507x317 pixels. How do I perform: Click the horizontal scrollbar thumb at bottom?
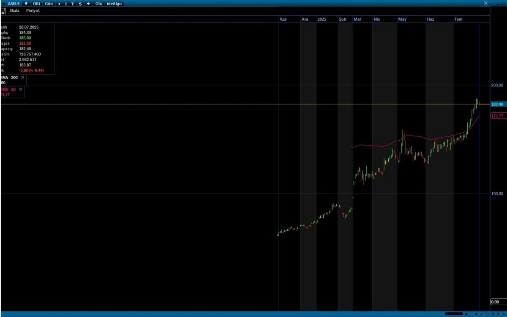tap(454, 314)
